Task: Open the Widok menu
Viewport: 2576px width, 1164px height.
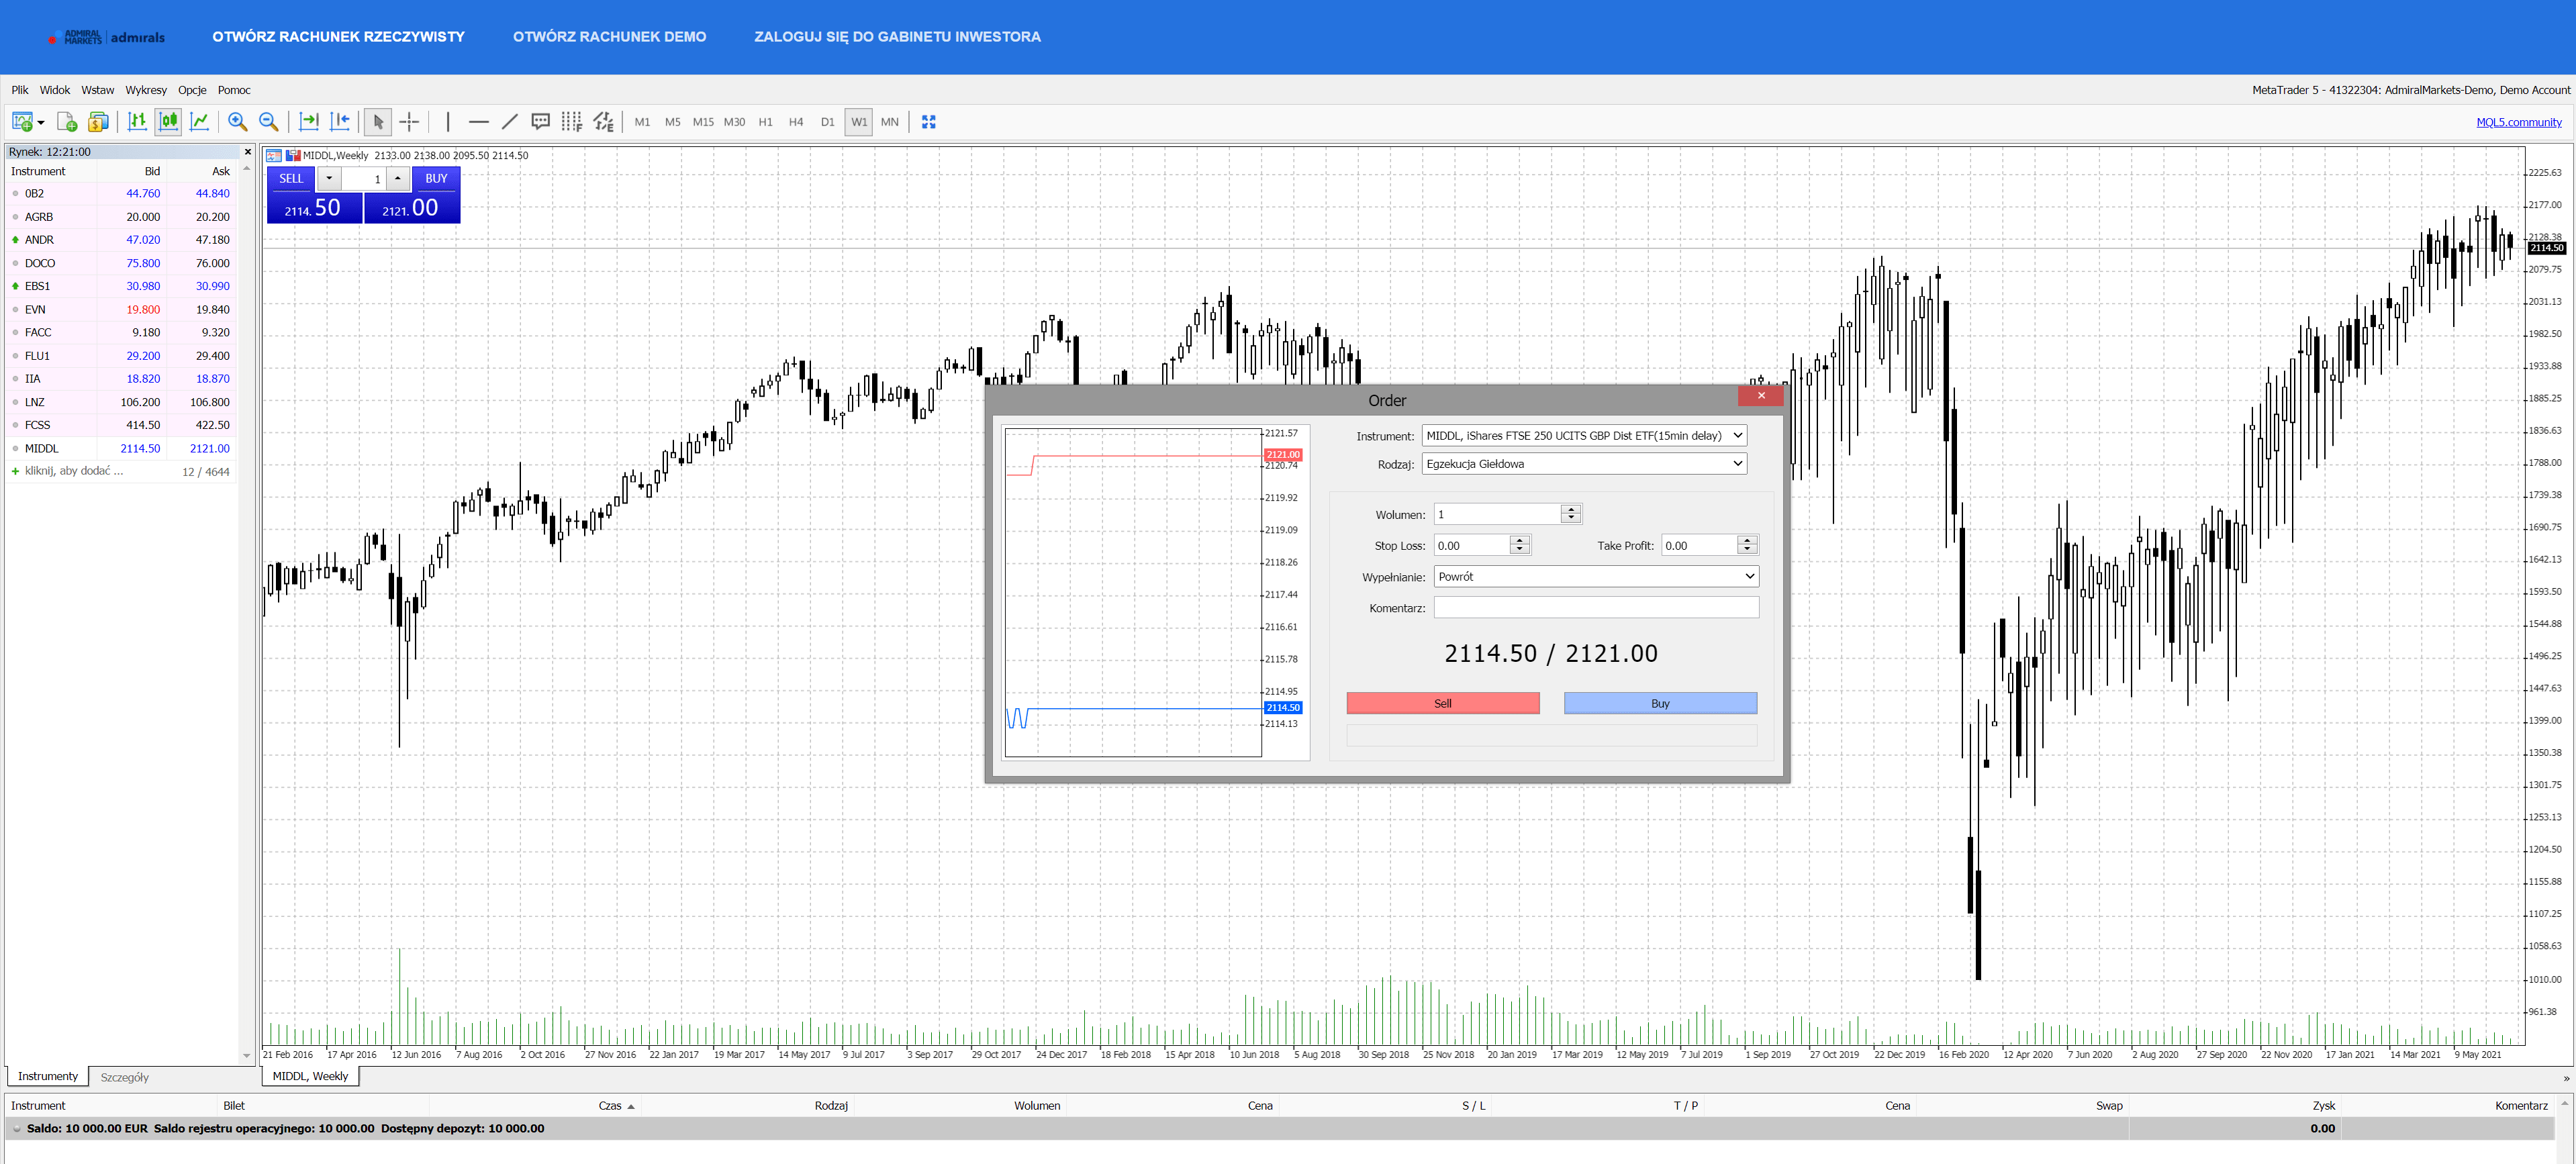Action: 55,90
